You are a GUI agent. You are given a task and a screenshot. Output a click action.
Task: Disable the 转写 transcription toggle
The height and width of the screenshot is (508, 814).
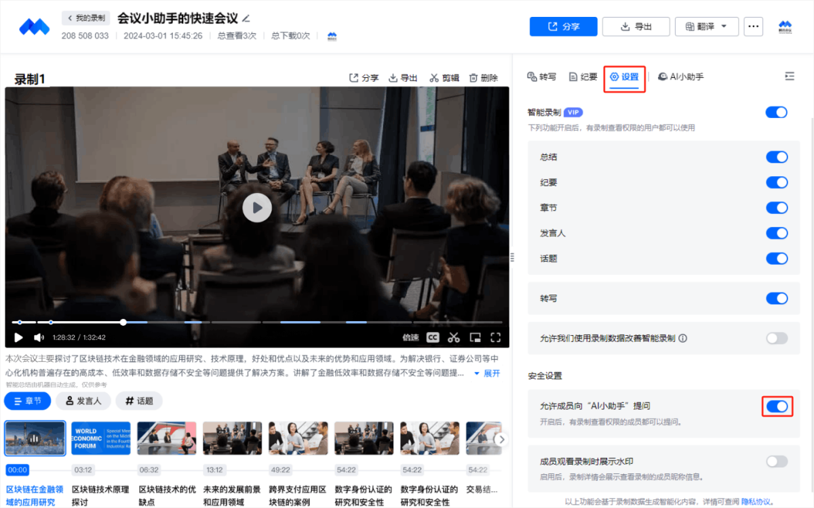point(777,299)
